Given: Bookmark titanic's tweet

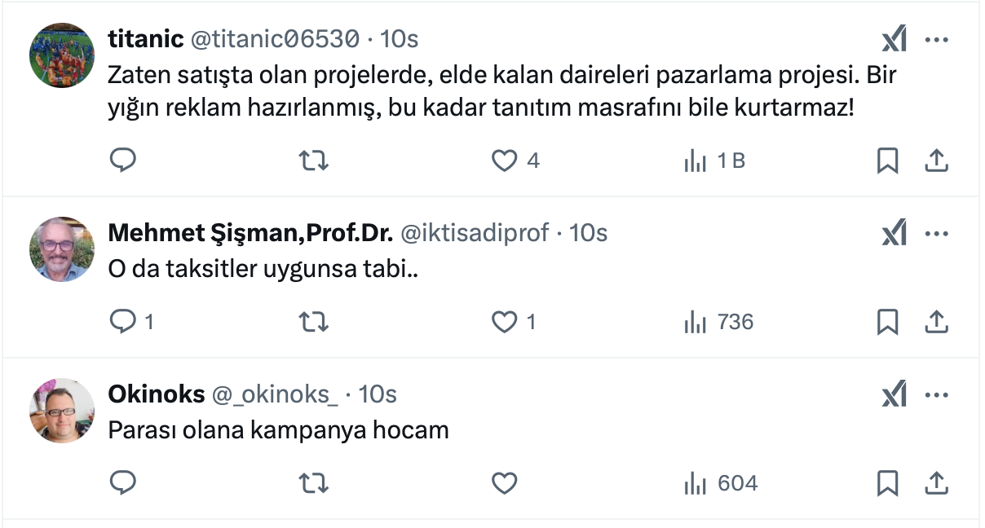Looking at the screenshot, I should click(x=887, y=161).
